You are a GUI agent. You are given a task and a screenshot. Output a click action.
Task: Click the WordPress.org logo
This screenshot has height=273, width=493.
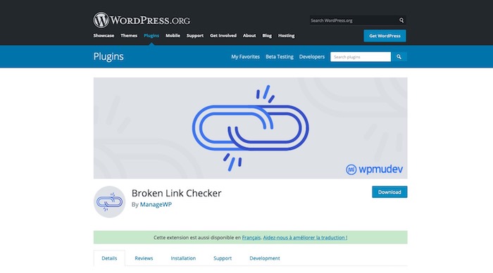[142, 20]
